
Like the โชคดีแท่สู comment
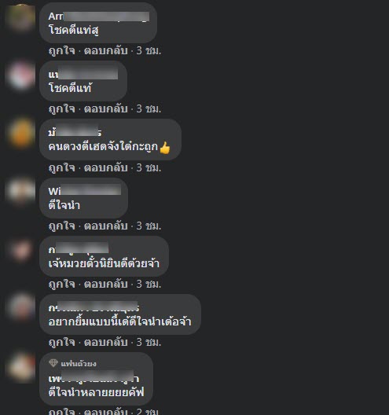(61, 50)
